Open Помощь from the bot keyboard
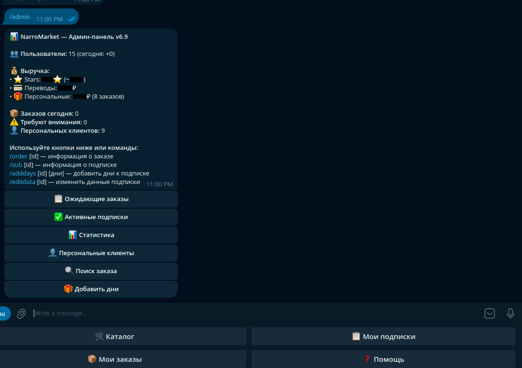Image resolution: width=522 pixels, height=368 pixels. coord(383,359)
